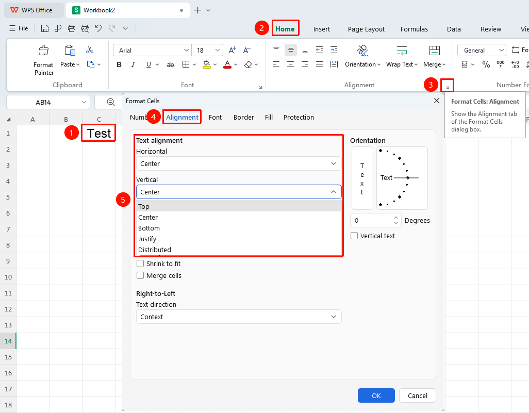Click the Orientation icon in ribbon
The height and width of the screenshot is (413, 529).
tap(362, 51)
